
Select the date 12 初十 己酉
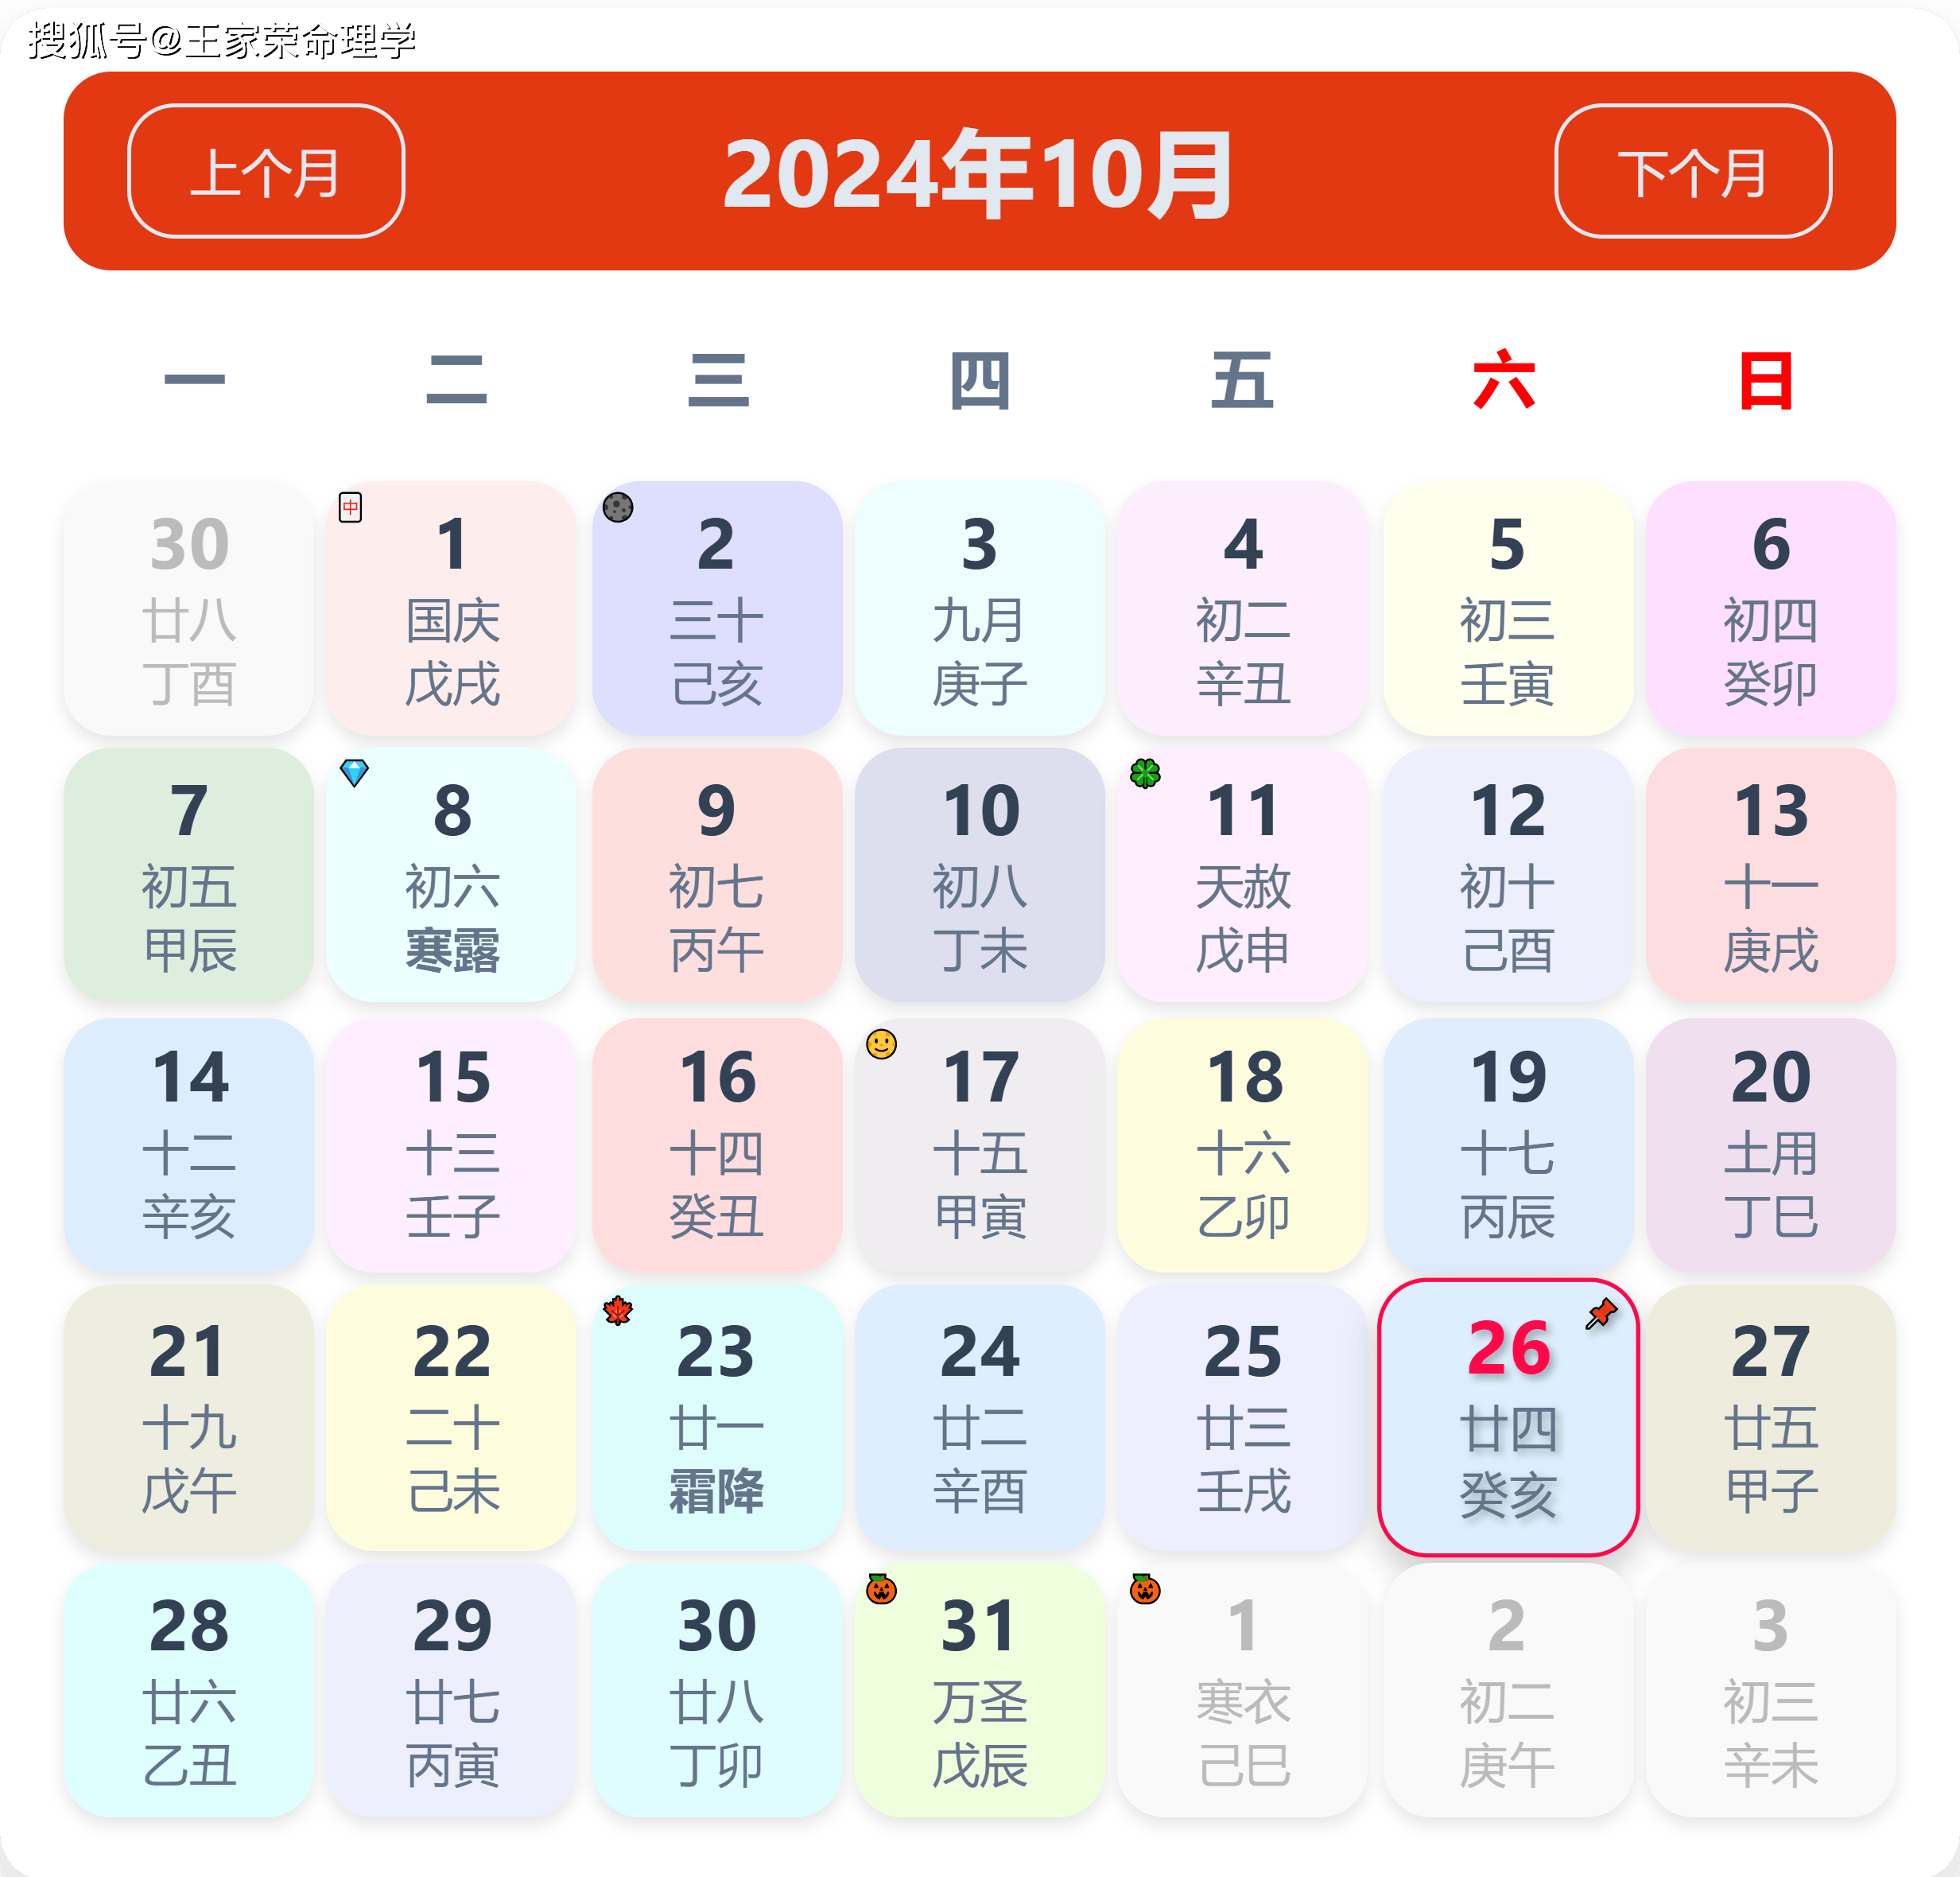1508,875
